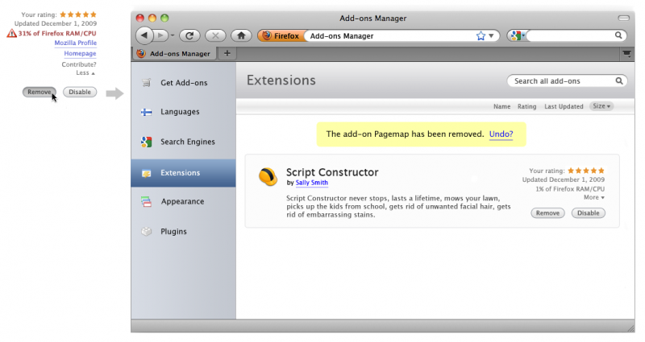This screenshot has width=645, height=342.
Task: Open the history dropdown beside Forward button
Action: pos(173,35)
